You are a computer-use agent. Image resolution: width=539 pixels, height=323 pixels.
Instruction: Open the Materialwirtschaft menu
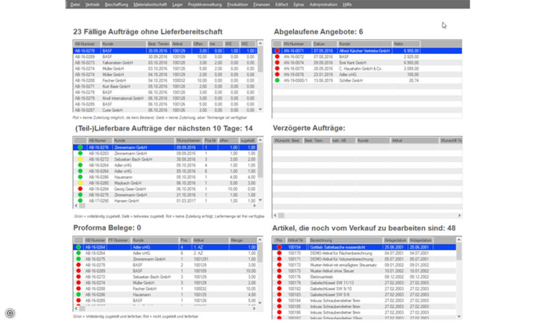(x=150, y=4)
